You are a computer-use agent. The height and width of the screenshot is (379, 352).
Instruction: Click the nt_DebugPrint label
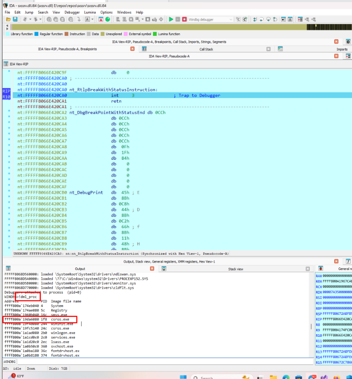pyautogui.click(x=86, y=193)
